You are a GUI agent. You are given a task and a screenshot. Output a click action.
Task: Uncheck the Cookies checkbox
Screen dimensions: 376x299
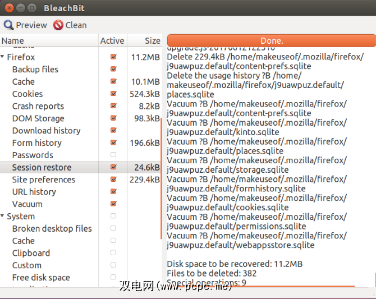coord(113,94)
